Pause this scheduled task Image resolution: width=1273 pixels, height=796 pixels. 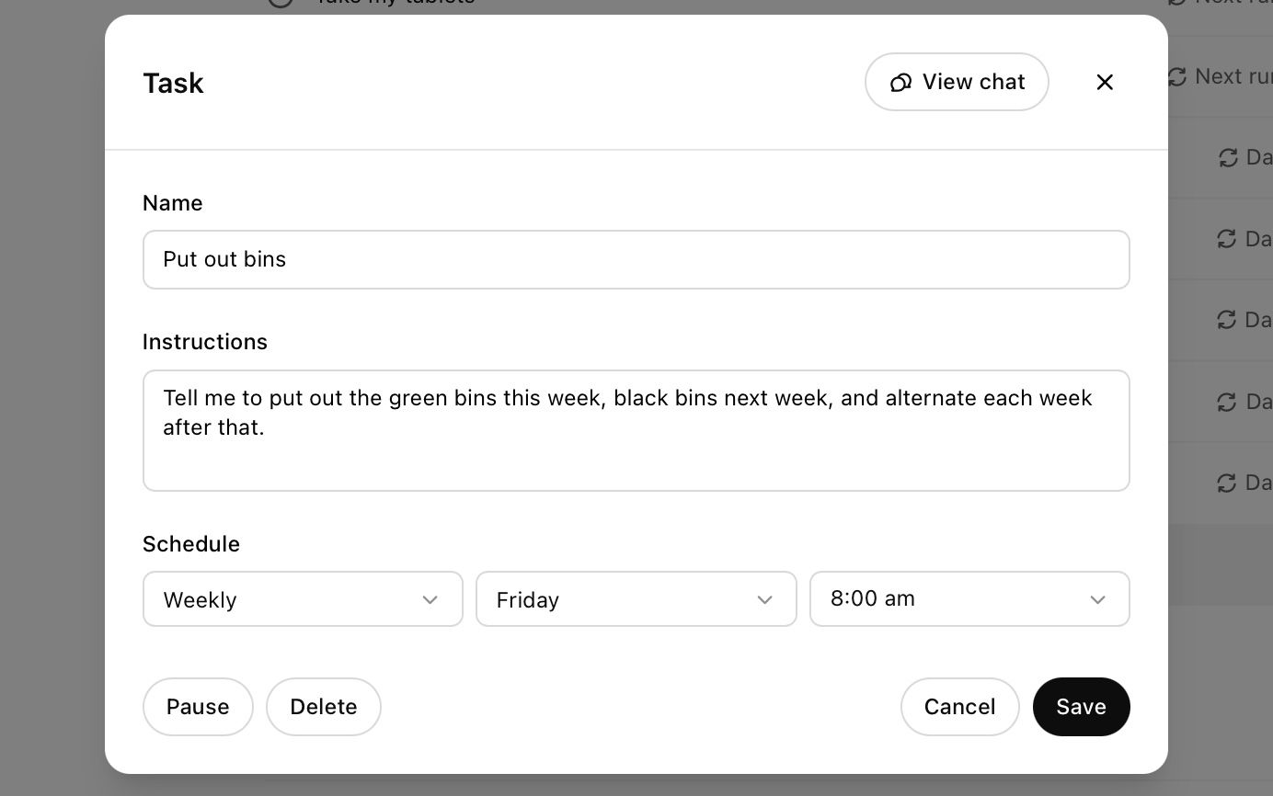tap(198, 707)
